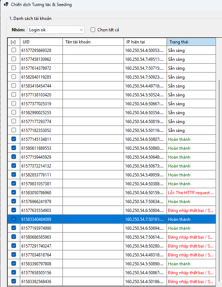The width and height of the screenshot is (222, 287).
Task: Click IP cell 160.250.54.5:49959
Action: click(145, 175)
